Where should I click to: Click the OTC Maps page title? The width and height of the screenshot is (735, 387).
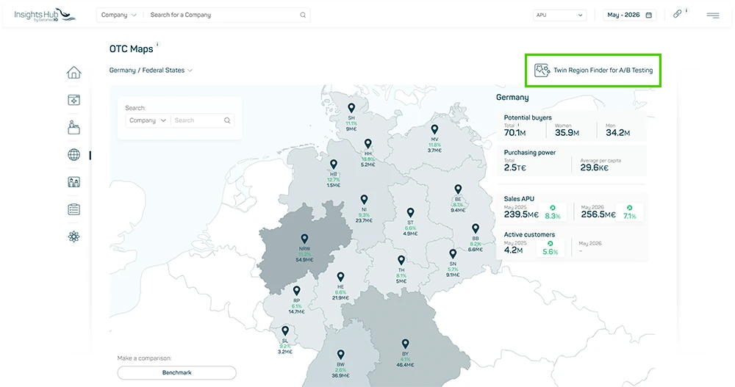coord(132,49)
